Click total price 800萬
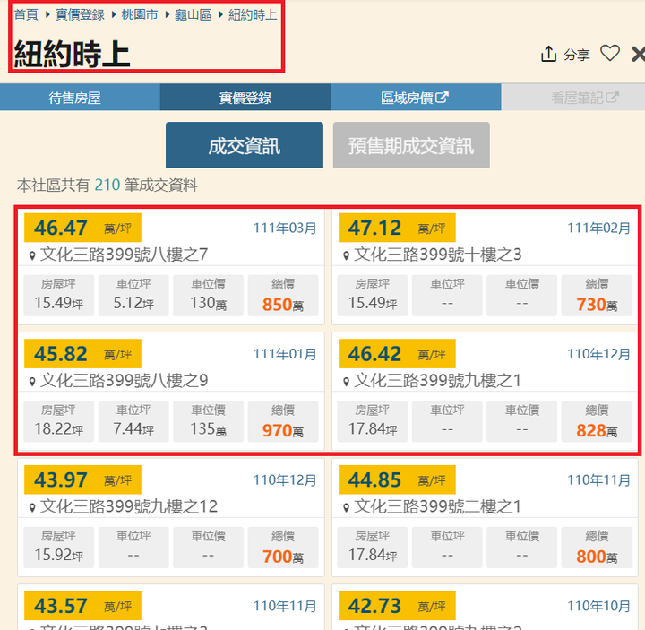 [597, 557]
